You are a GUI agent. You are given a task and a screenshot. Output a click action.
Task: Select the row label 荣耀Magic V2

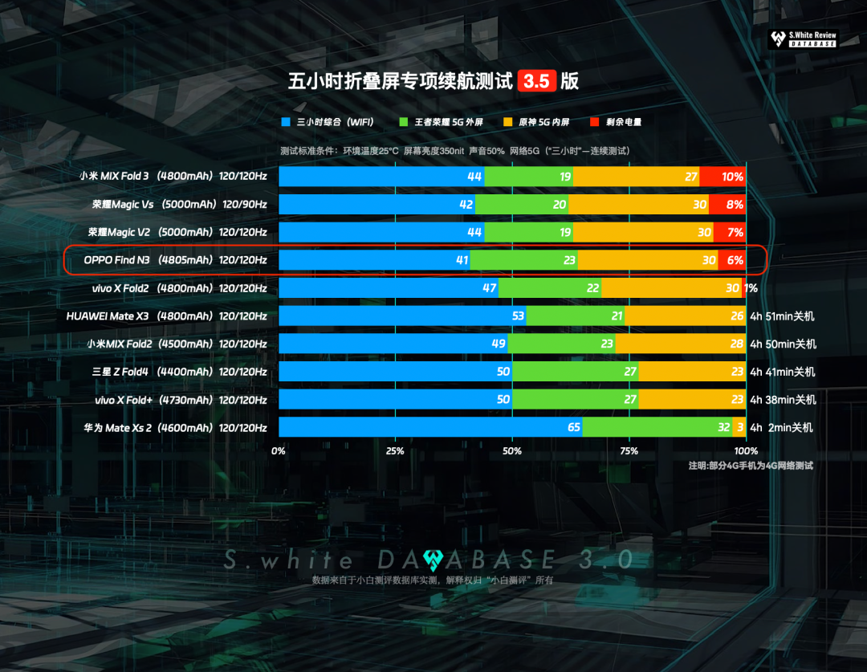(x=177, y=232)
